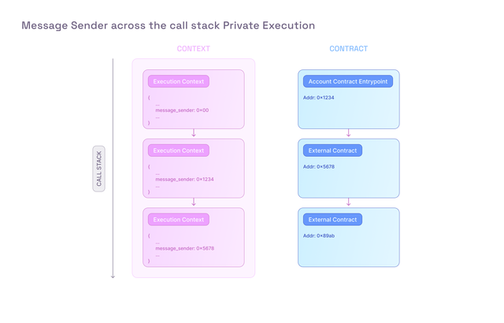
Task: Click the Addr: 0x89ab text
Action: tap(319, 236)
